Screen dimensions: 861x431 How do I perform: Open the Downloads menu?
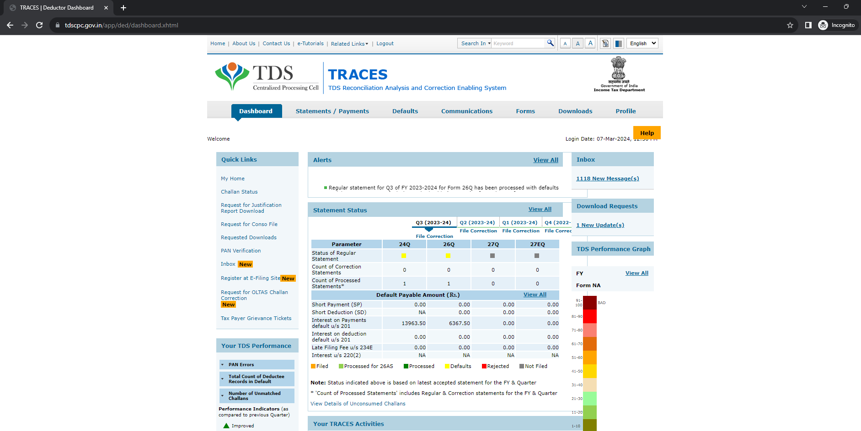[x=575, y=111]
